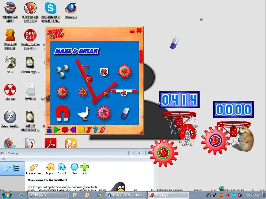Viewport: 266px width, 199px height.
Task: Launch Internet Explorer from the taskbar
Action: [21, 195]
